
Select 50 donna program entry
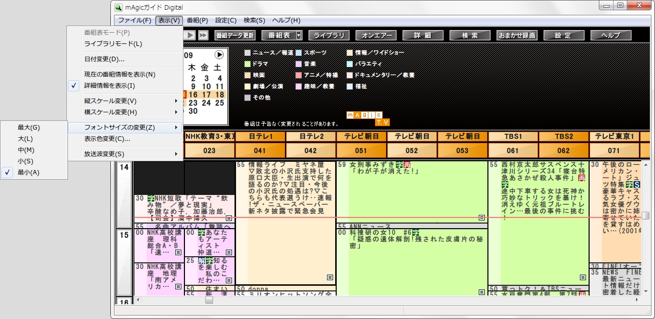285,289
